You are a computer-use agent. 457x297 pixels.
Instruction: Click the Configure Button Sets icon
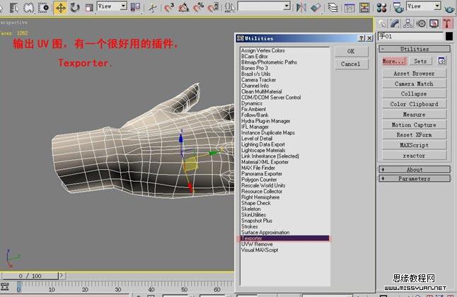coord(442,61)
